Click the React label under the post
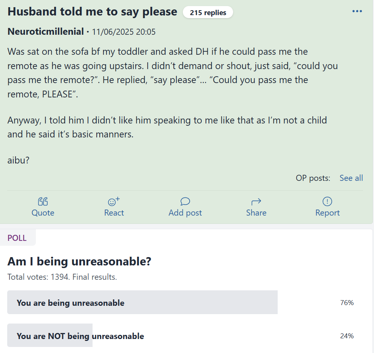 tap(114, 213)
